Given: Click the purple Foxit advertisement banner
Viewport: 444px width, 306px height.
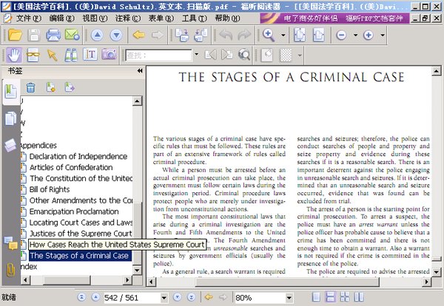Looking at the screenshot, I should coord(334,18).
